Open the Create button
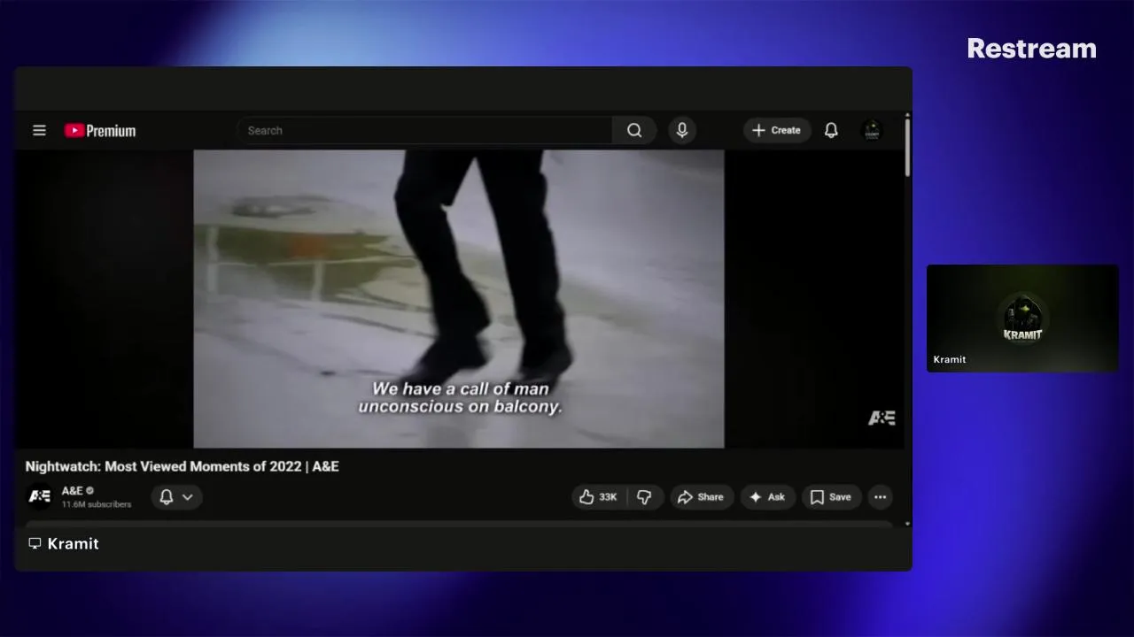This screenshot has height=637, width=1134. tap(777, 130)
